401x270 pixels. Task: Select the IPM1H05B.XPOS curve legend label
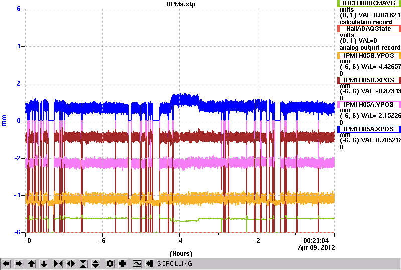coord(369,80)
